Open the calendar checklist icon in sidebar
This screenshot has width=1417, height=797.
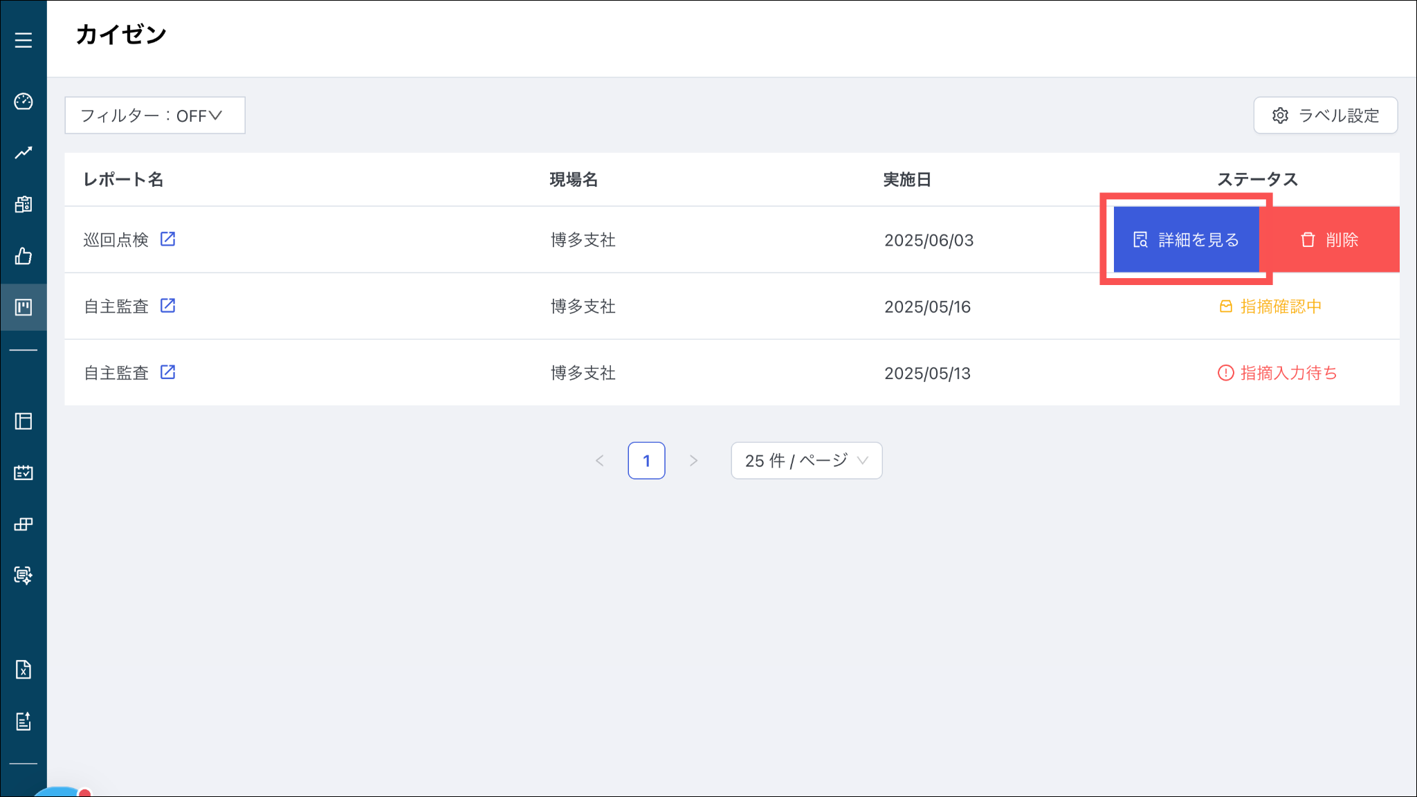[24, 473]
